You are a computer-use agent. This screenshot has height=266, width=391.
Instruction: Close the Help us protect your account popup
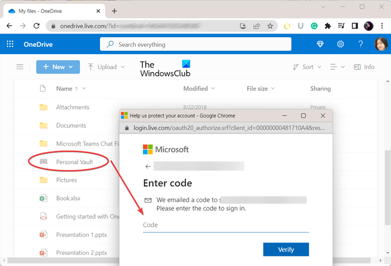323,115
